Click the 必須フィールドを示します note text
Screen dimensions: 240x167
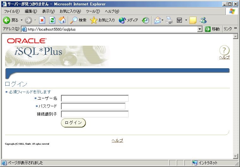click(30, 92)
